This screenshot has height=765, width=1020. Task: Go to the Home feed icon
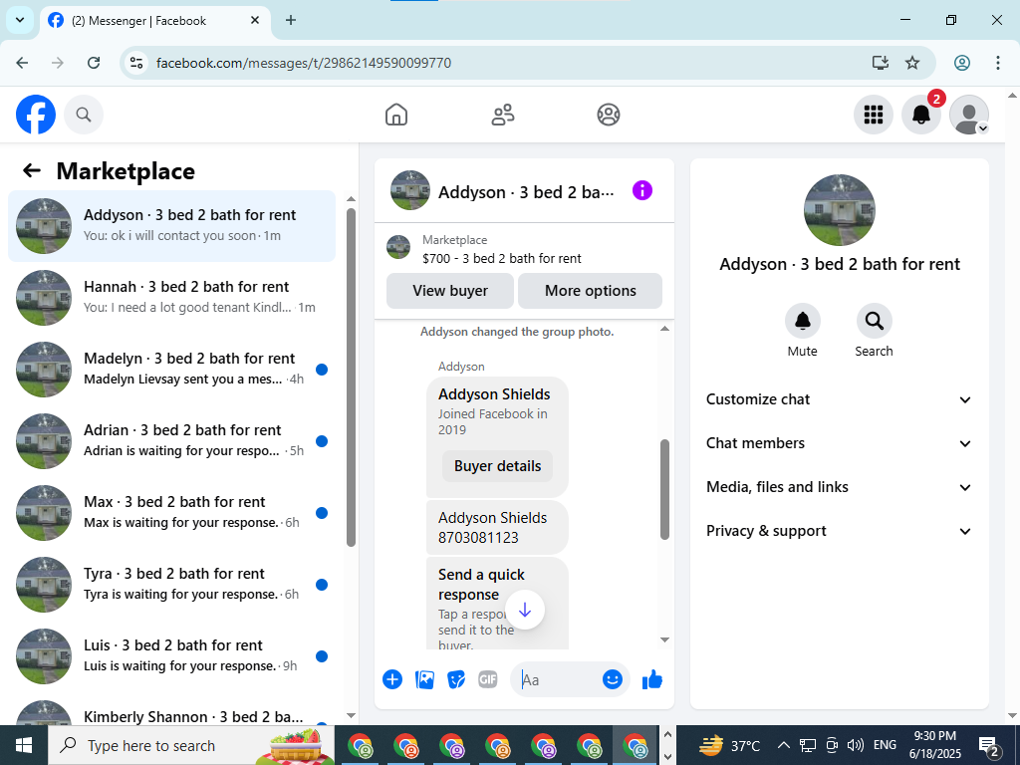(396, 115)
